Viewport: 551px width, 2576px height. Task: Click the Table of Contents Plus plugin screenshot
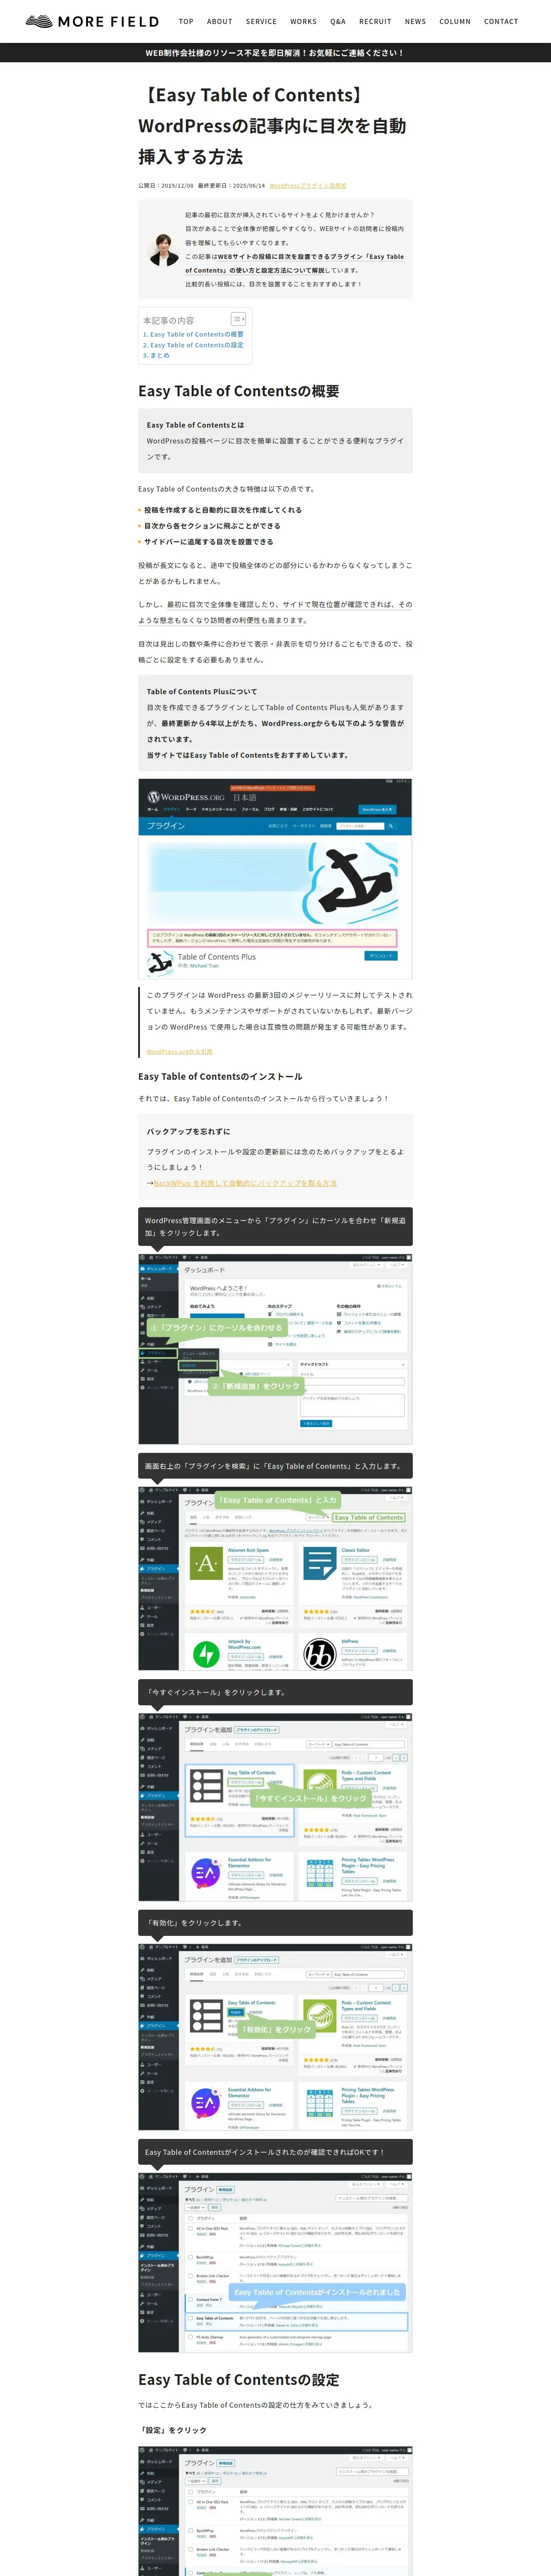(275, 878)
